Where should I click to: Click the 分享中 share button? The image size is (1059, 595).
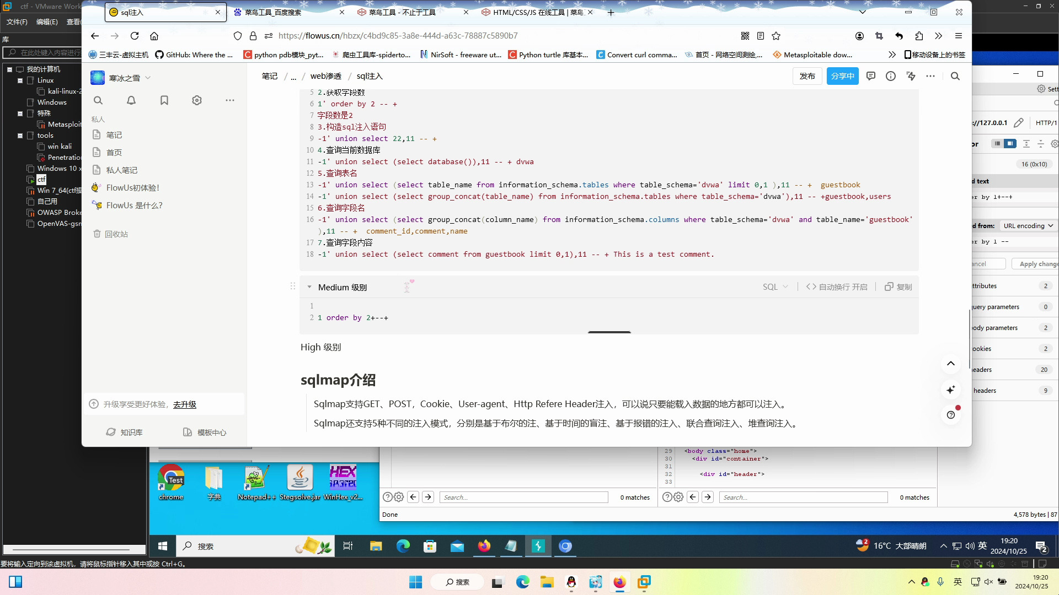pyautogui.click(x=842, y=76)
